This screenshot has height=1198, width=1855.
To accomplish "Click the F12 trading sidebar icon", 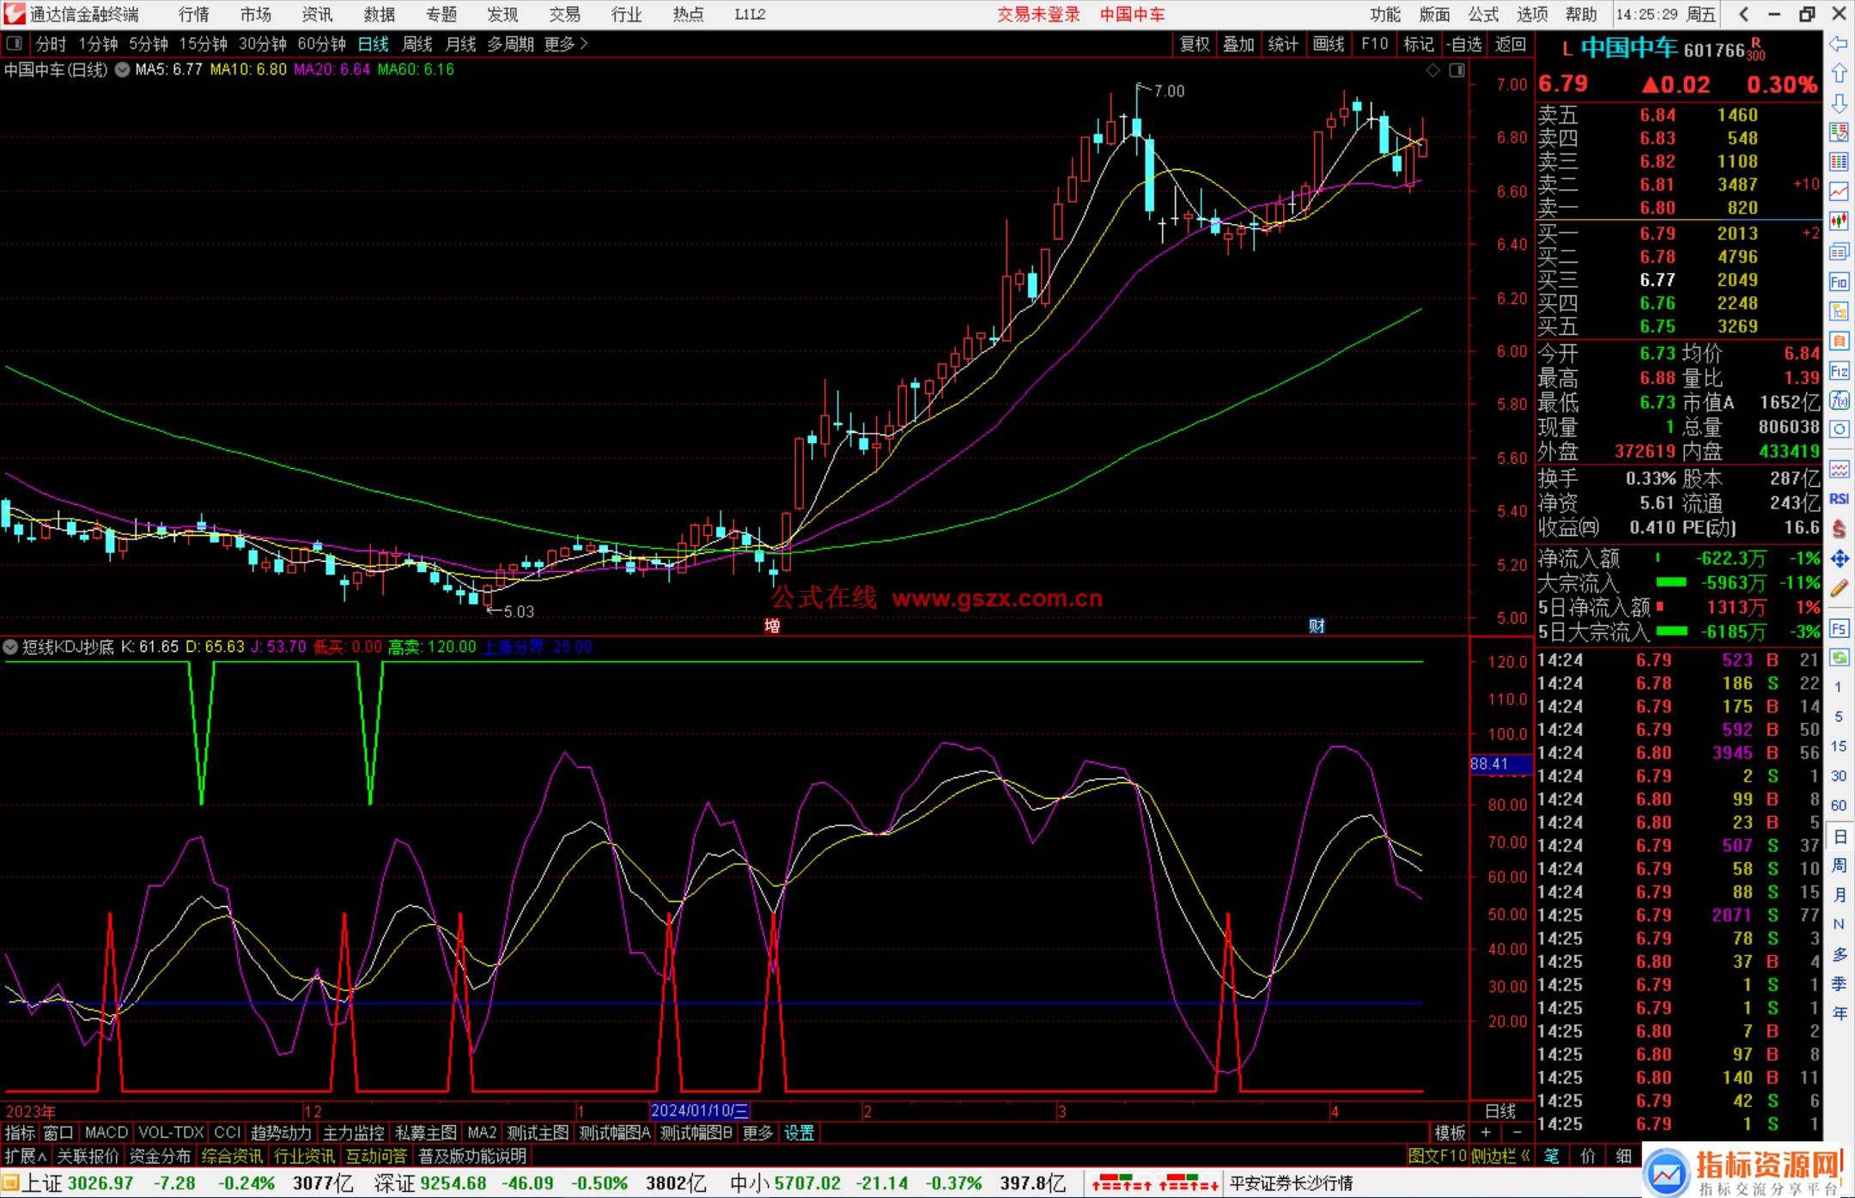I will pos(1839,371).
